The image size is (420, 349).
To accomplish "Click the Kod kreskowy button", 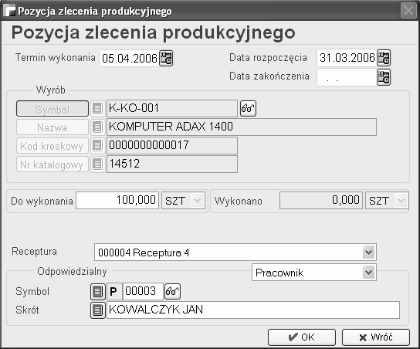I will tap(52, 146).
